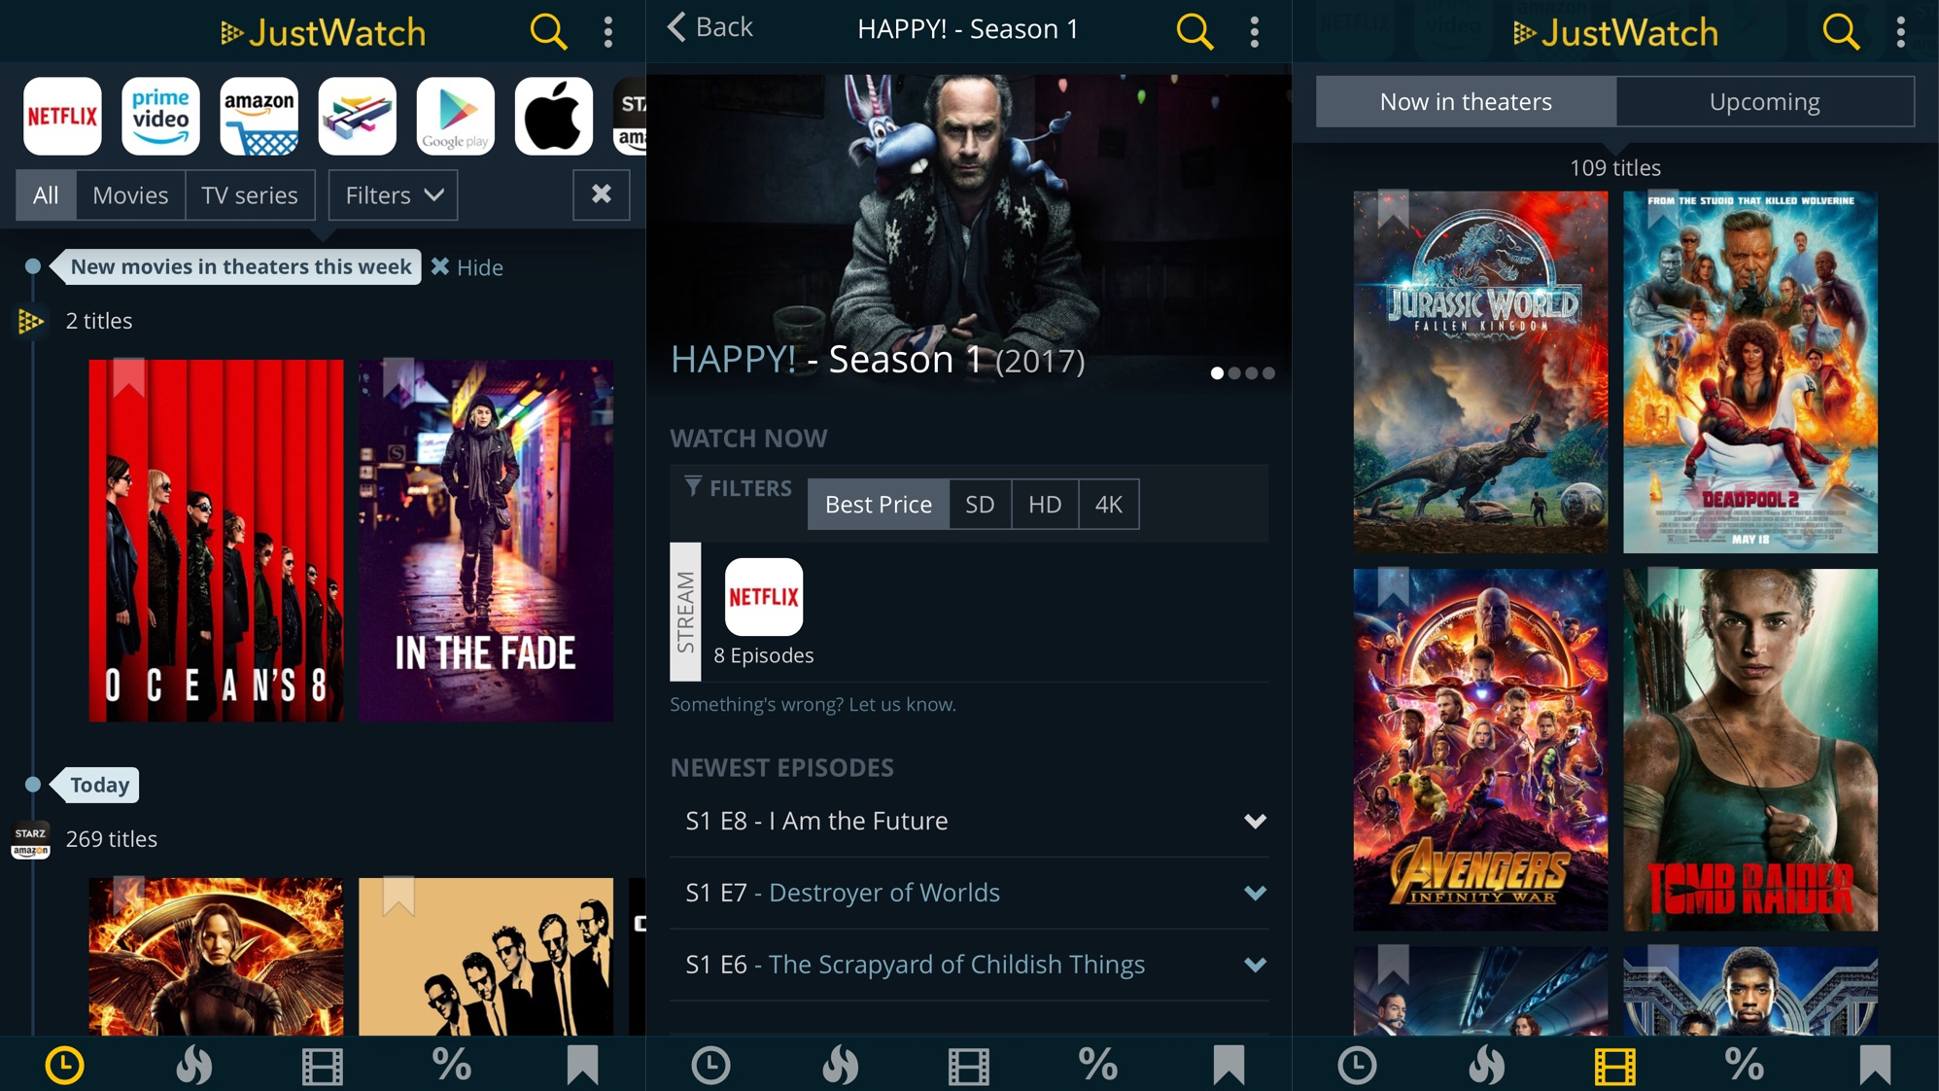Open the Filters dropdown
1939x1091 pixels.
coord(393,195)
